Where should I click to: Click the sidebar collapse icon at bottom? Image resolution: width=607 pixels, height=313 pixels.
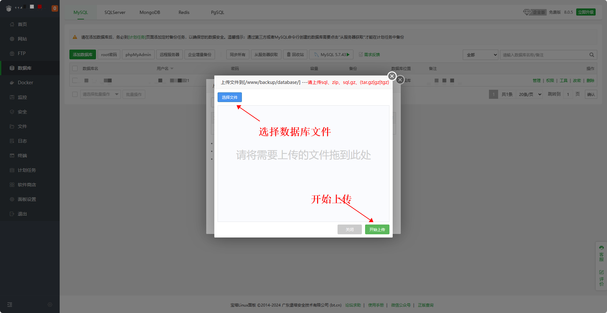10,305
